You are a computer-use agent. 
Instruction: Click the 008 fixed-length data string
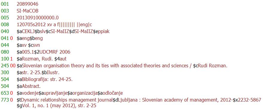pyautogui.click(x=54, y=25)
